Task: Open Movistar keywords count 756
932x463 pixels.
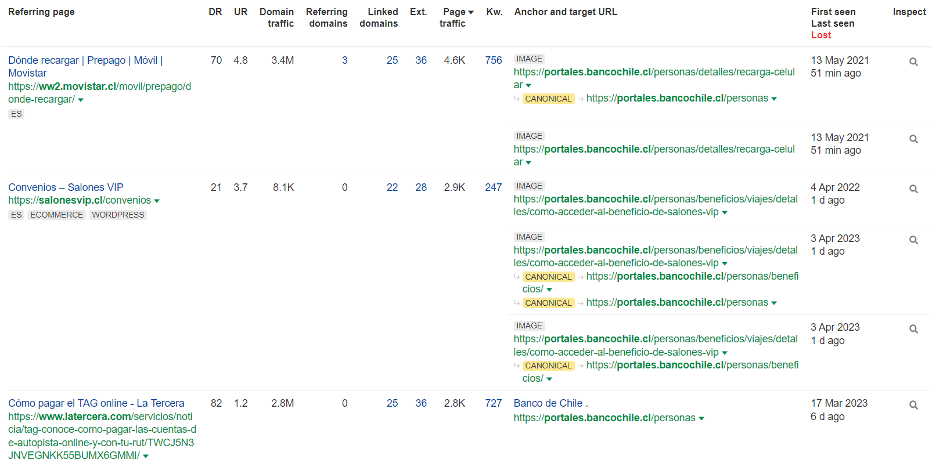Action: pyautogui.click(x=494, y=60)
